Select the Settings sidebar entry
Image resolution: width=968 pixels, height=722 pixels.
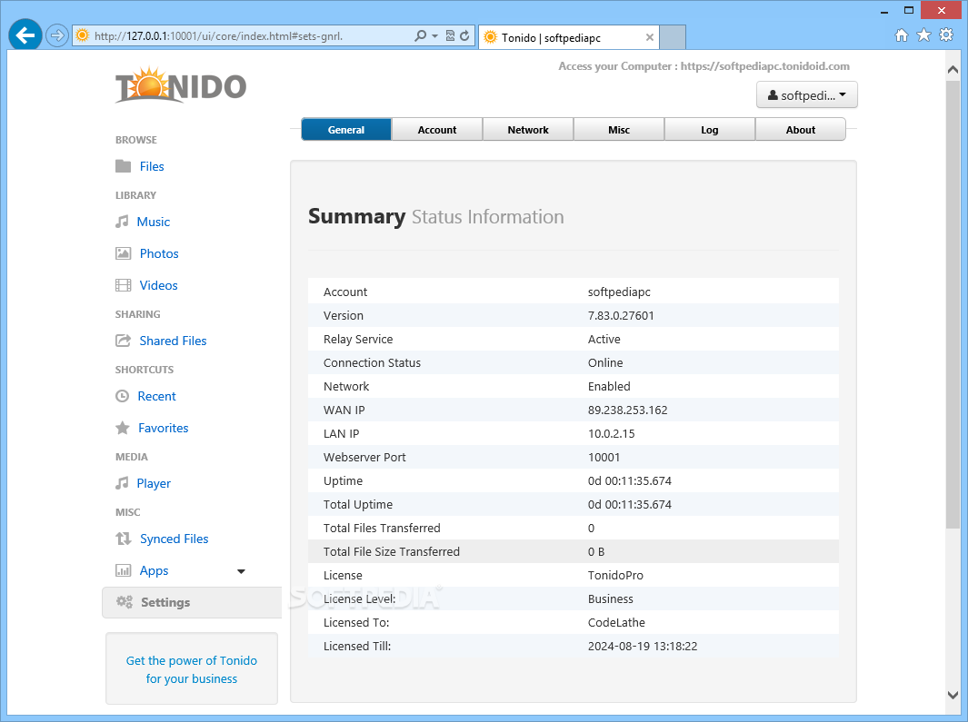coord(192,602)
